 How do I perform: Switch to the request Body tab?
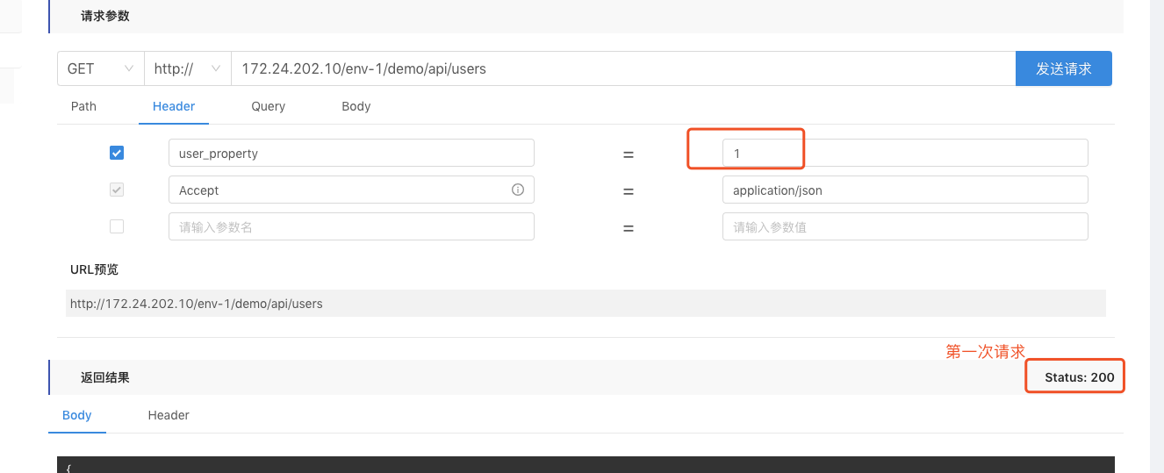[356, 106]
